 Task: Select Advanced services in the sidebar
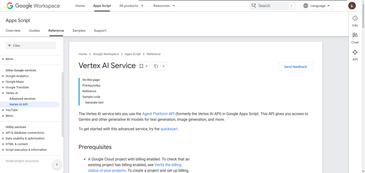[x=22, y=99]
